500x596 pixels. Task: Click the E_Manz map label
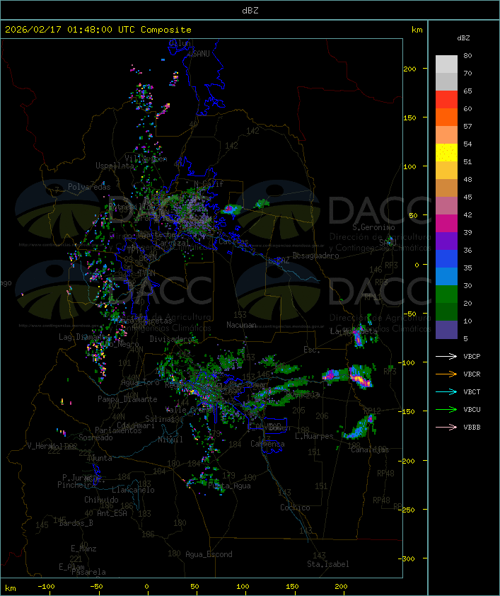83,549
